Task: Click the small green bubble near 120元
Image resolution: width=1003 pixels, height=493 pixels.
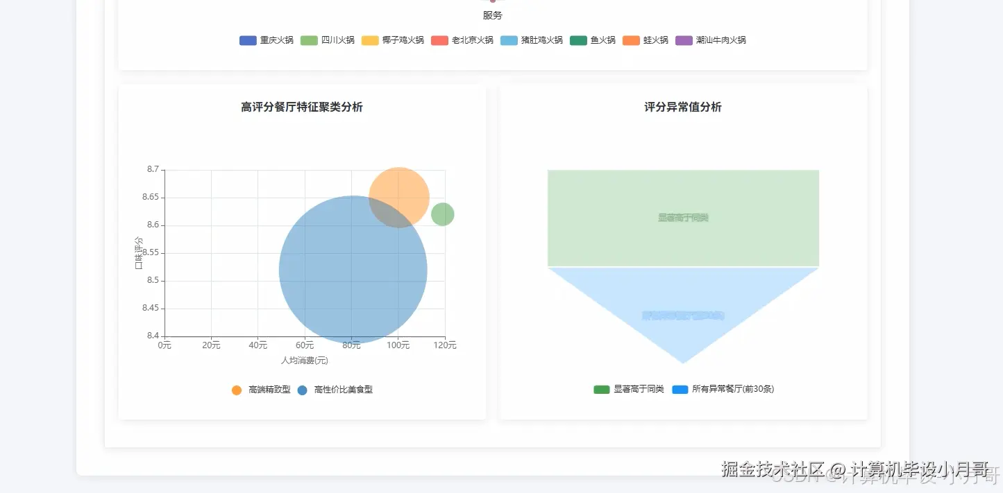Action: (x=442, y=214)
